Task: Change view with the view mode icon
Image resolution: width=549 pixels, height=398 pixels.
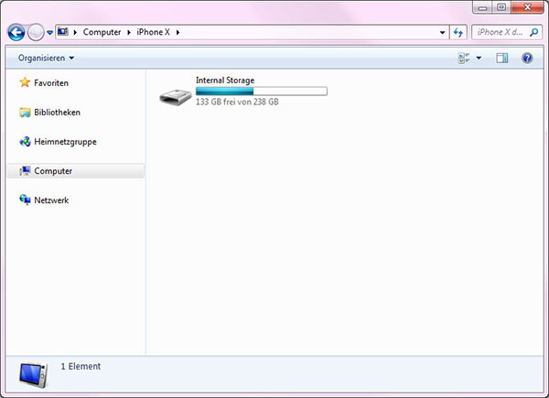Action: point(464,58)
